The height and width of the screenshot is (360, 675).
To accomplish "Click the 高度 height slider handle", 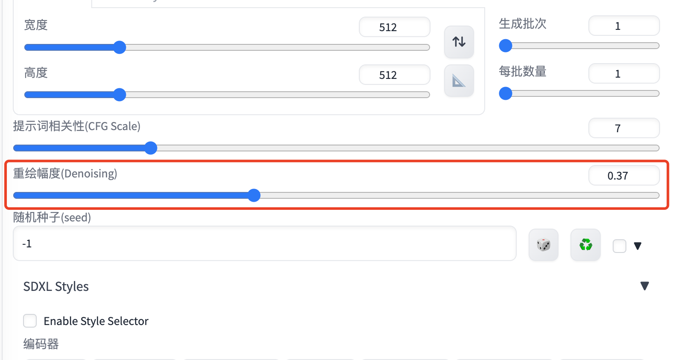I will click(120, 95).
